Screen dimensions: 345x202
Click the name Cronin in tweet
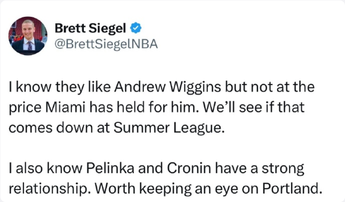(x=189, y=168)
